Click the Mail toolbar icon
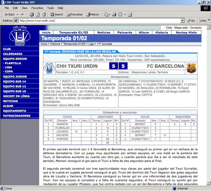 [106, 14]
